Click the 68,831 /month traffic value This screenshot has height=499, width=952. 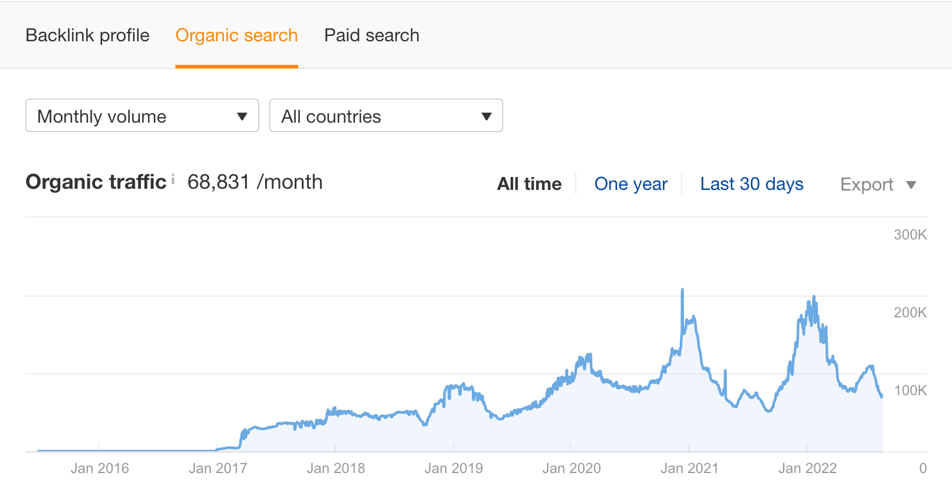click(x=255, y=182)
